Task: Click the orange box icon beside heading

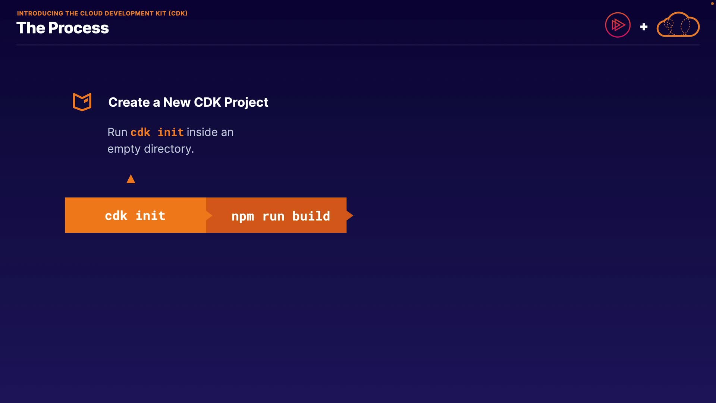Action: (82, 102)
